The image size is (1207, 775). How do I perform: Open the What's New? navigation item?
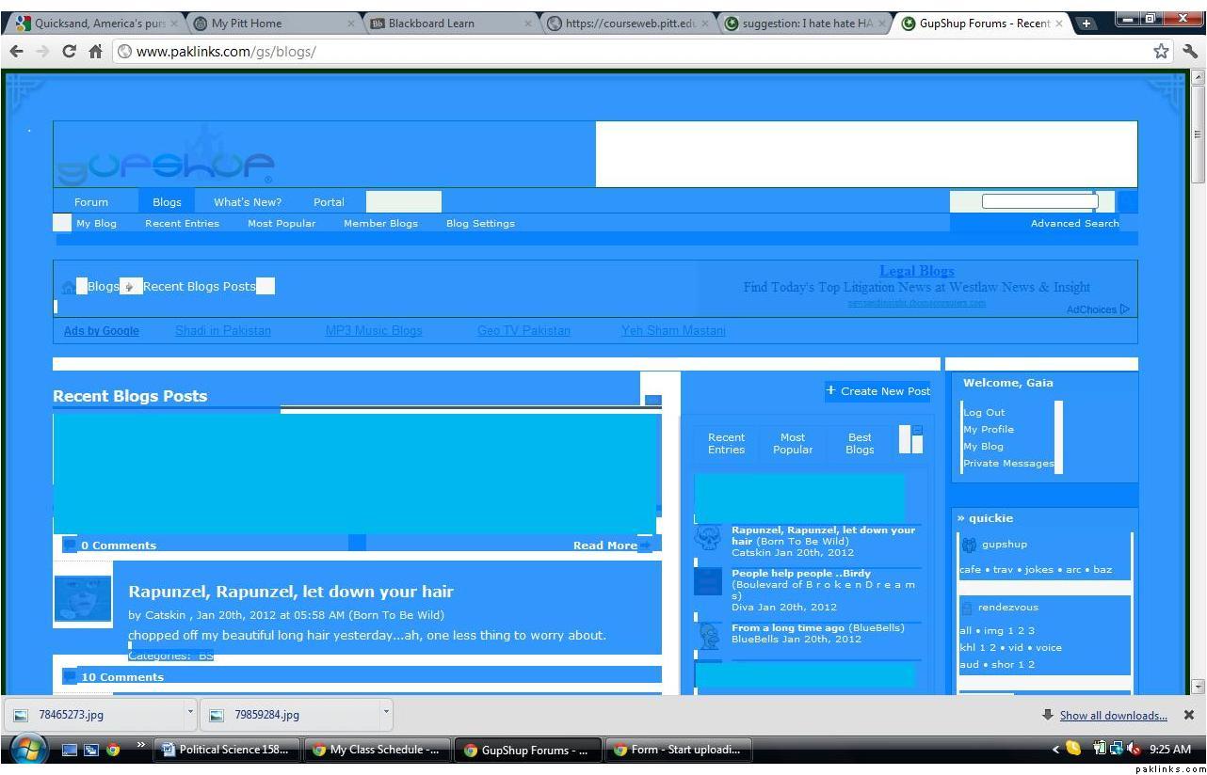[247, 201]
